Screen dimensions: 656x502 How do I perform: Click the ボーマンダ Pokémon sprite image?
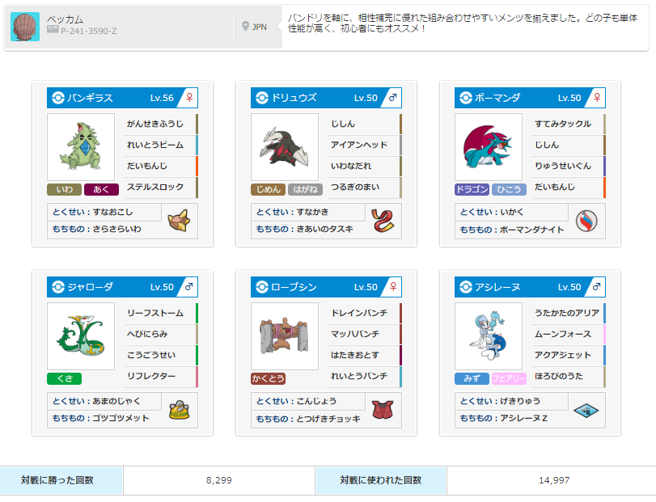489,147
